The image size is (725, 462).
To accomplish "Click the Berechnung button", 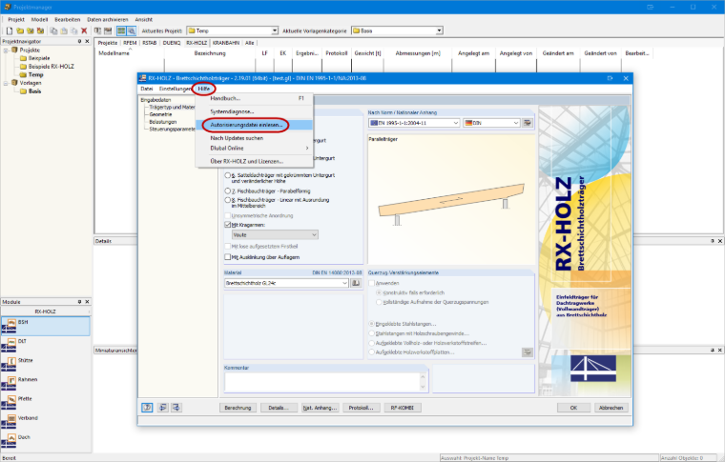I will (238, 408).
